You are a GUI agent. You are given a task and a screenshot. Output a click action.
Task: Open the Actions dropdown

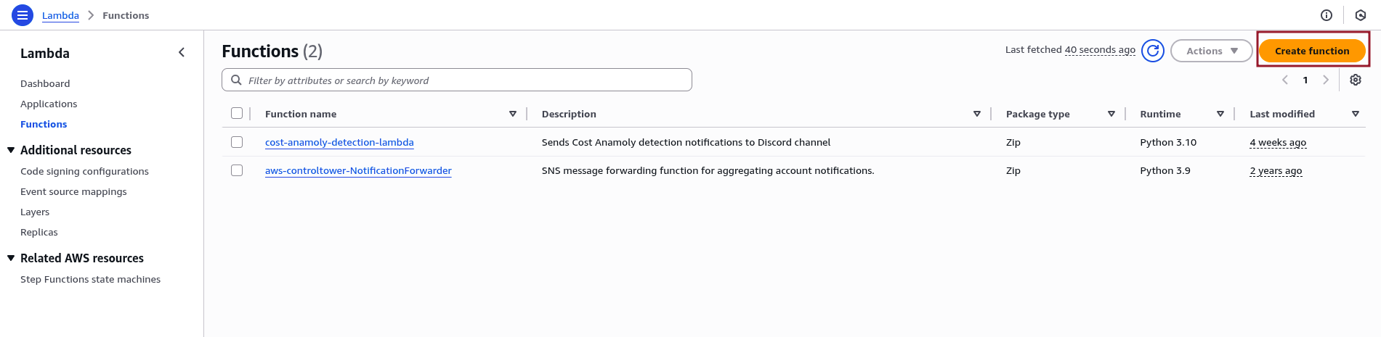pos(1211,51)
